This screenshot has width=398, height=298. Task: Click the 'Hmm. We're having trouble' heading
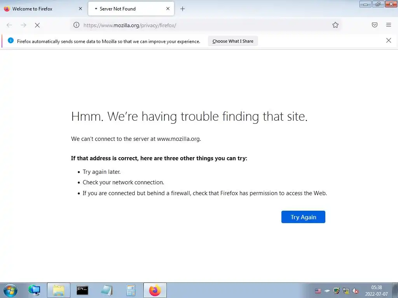pyautogui.click(x=189, y=116)
